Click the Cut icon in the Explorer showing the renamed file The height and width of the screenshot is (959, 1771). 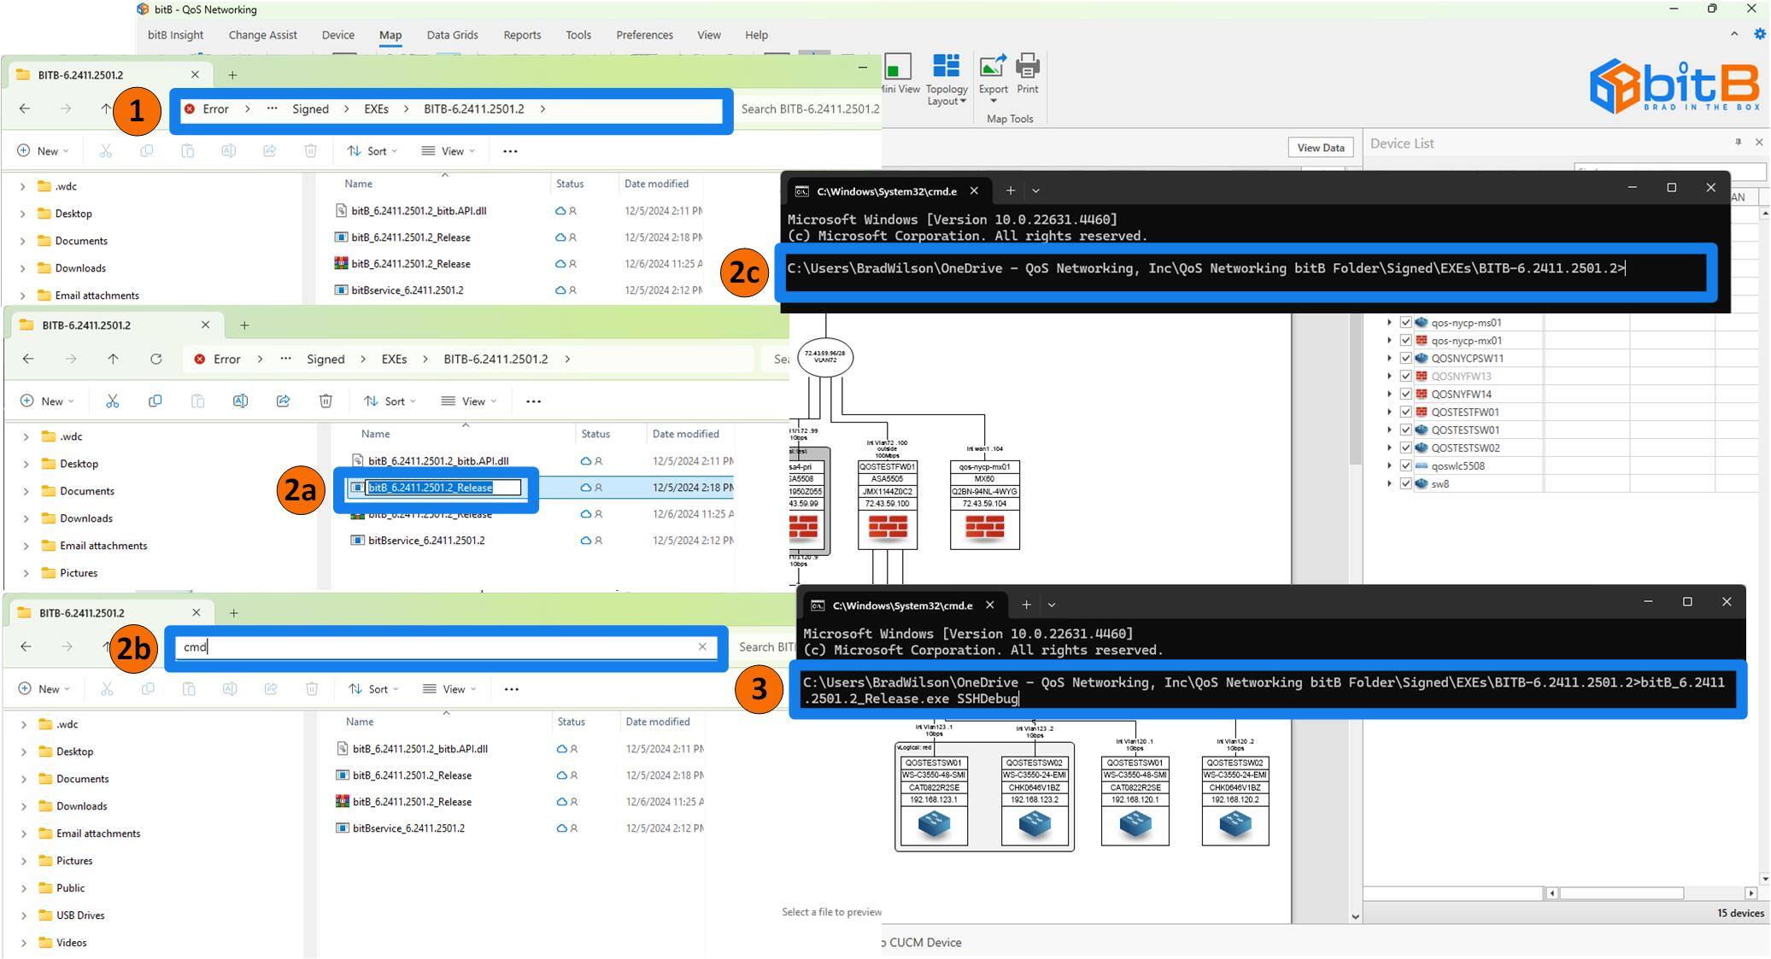[112, 401]
